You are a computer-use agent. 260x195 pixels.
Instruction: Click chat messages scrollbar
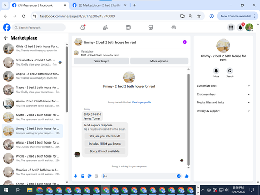click(x=188, y=120)
